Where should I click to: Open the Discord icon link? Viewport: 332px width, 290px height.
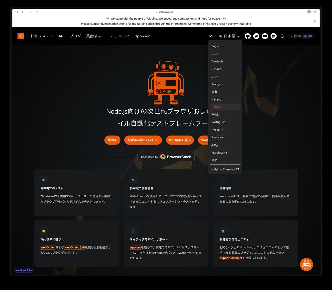(273, 36)
